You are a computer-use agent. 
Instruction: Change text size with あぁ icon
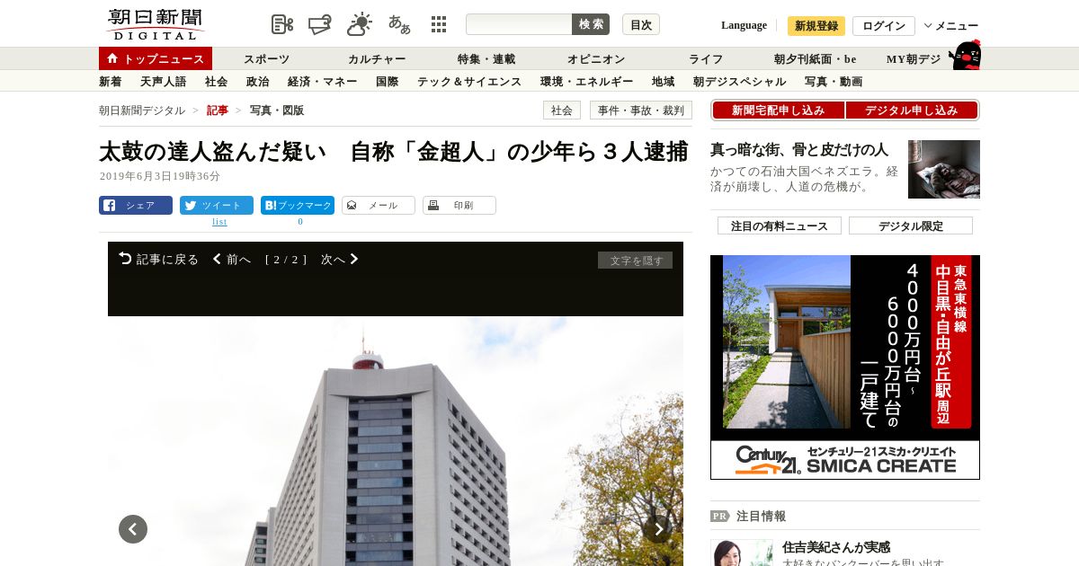pyautogui.click(x=399, y=24)
